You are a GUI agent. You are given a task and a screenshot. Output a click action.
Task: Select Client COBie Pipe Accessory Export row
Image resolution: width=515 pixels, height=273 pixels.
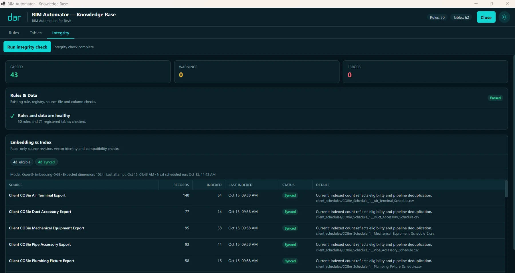(255, 247)
